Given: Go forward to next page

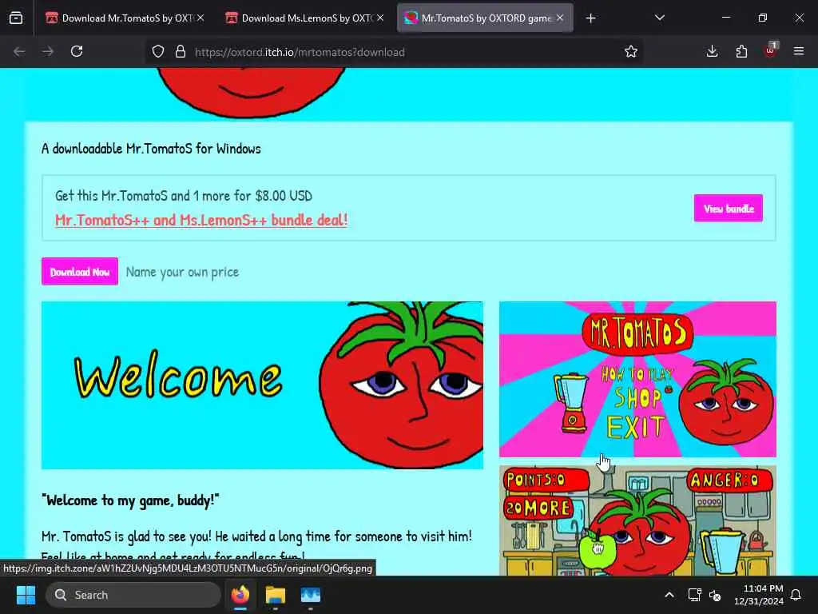Looking at the screenshot, I should click(48, 52).
